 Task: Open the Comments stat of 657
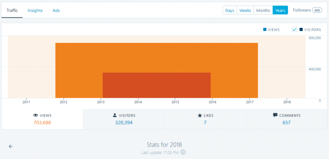[287, 119]
